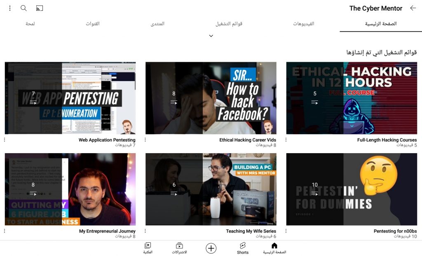Viewport: 422px width, 256px height.
Task: Open Shorts from the bottom navigation
Action: coord(243,248)
